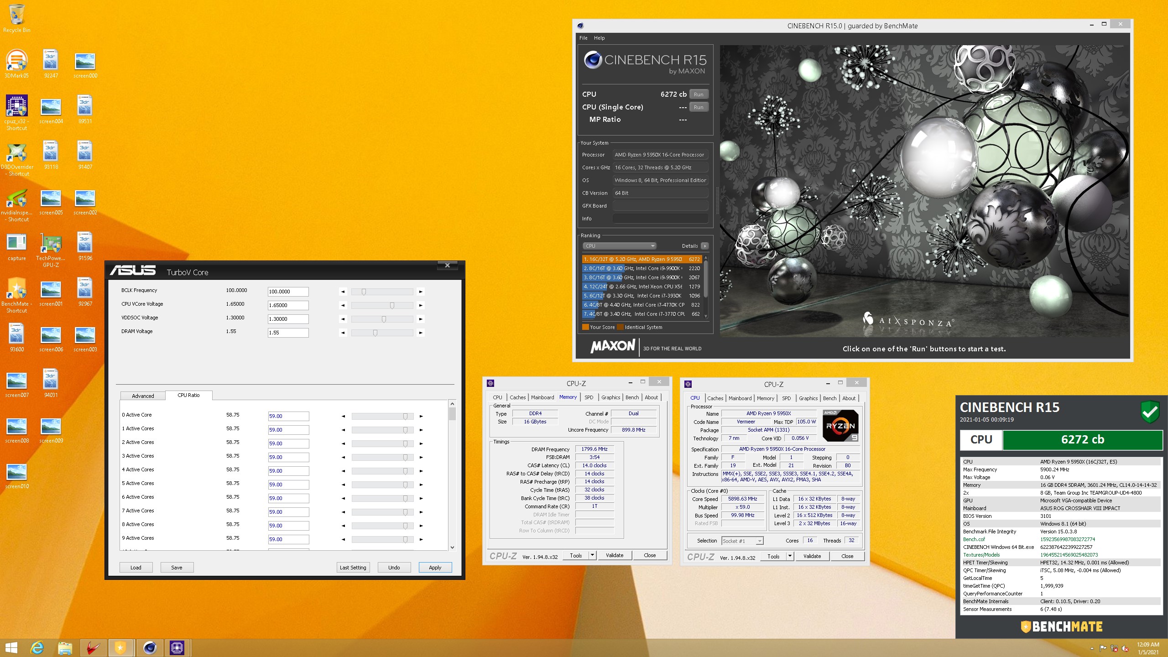The width and height of the screenshot is (1168, 657).
Task: Open the Cinebench File menu
Action: tap(583, 38)
